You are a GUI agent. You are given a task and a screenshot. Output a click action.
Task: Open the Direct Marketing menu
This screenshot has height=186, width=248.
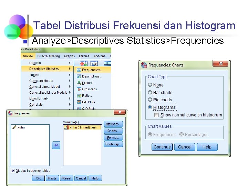49,56
